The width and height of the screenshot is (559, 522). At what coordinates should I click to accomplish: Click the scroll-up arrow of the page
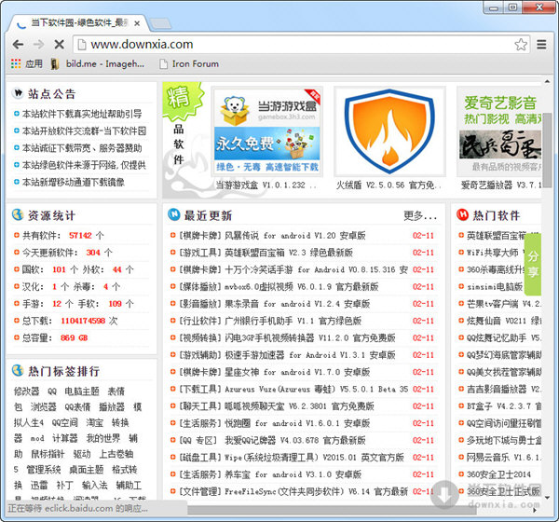pos(547,82)
